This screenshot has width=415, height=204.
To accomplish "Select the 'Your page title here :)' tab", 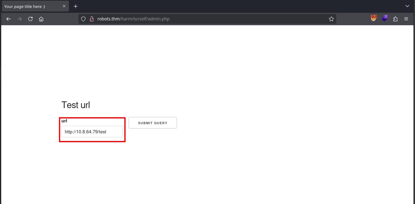I will (x=30, y=6).
